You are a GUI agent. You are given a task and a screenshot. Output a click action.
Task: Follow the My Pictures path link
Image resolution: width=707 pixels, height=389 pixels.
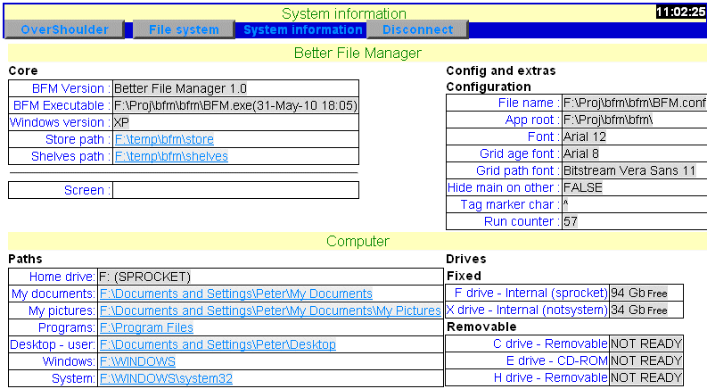pos(270,310)
